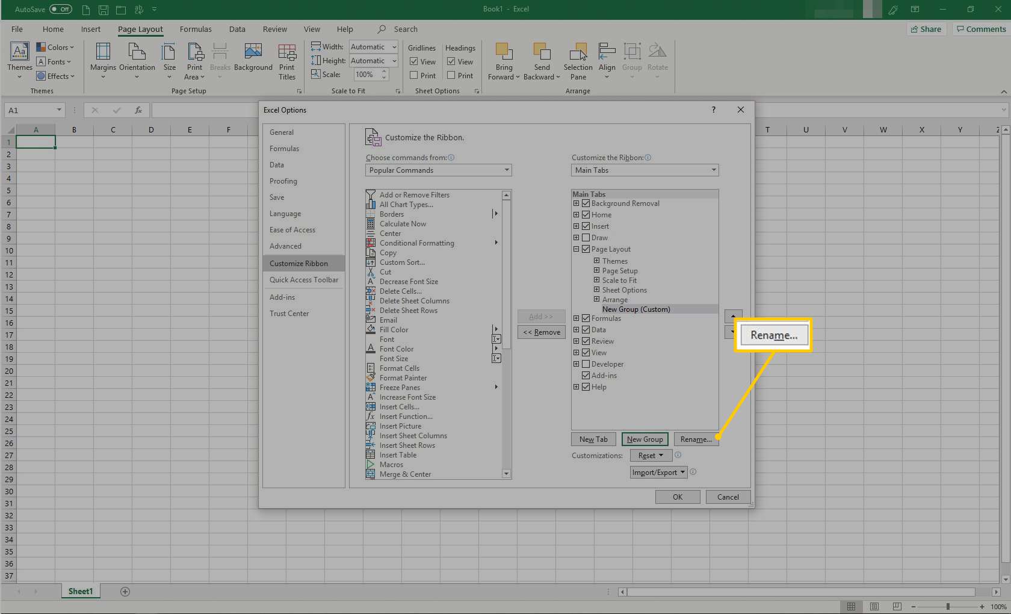The height and width of the screenshot is (614, 1011).
Task: Open the Import/Export dropdown
Action: tap(659, 473)
